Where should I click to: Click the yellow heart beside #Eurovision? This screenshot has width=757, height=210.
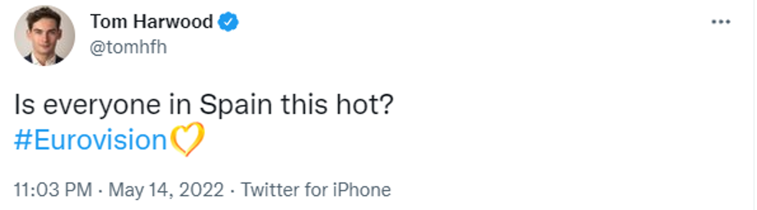(187, 139)
